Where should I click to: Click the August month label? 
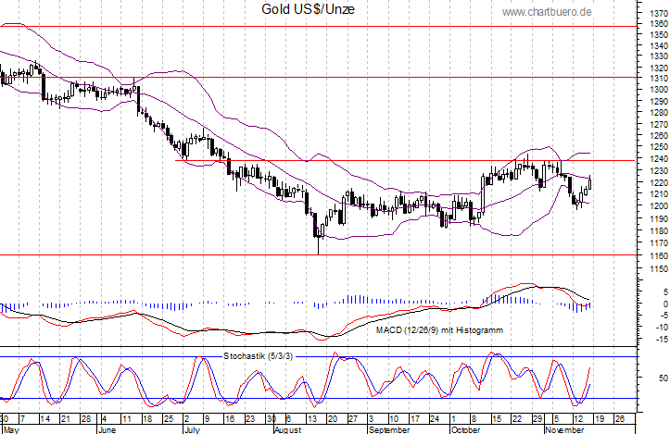(288, 429)
